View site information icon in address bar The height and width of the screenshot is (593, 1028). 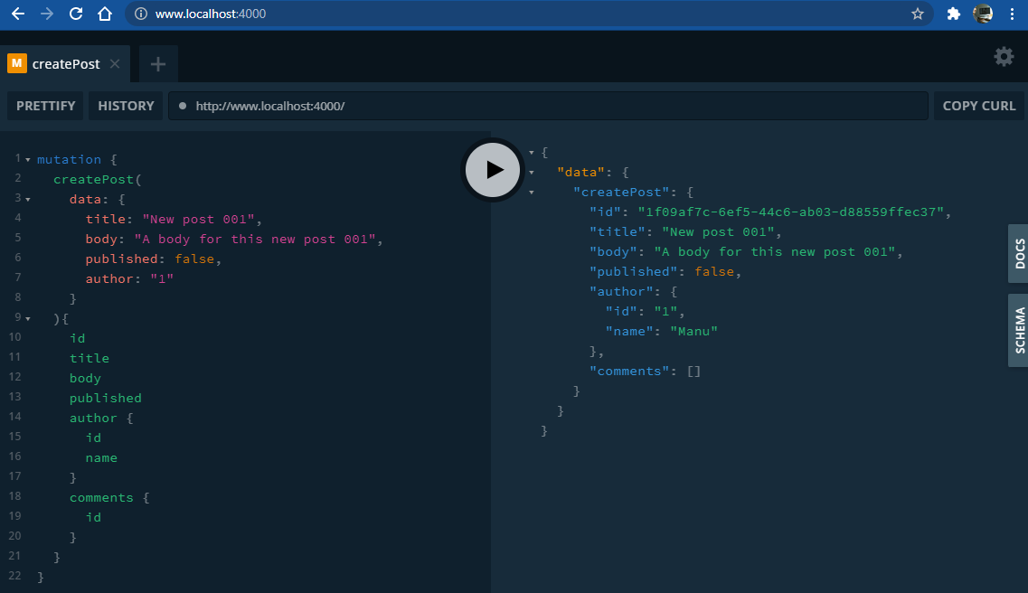[x=140, y=14]
